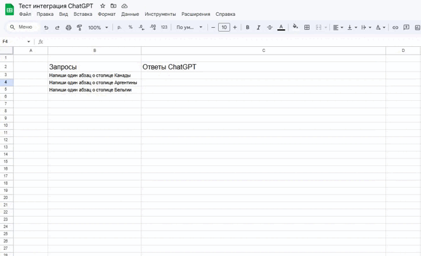Image resolution: width=421 pixels, height=256 pixels.
Task: Star the document next to its title
Action: click(103, 6)
